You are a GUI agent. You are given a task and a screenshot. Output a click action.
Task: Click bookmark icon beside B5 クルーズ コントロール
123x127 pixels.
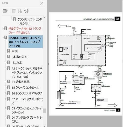(x=8, y=87)
